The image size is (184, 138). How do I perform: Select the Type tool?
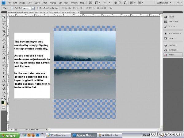pyautogui.click(x=4, y=73)
